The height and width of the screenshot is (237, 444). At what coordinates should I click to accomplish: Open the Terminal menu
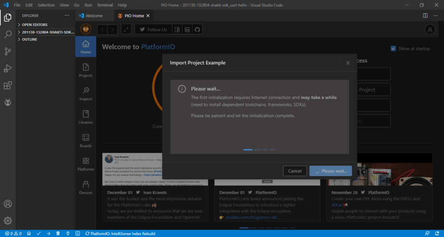(x=105, y=5)
